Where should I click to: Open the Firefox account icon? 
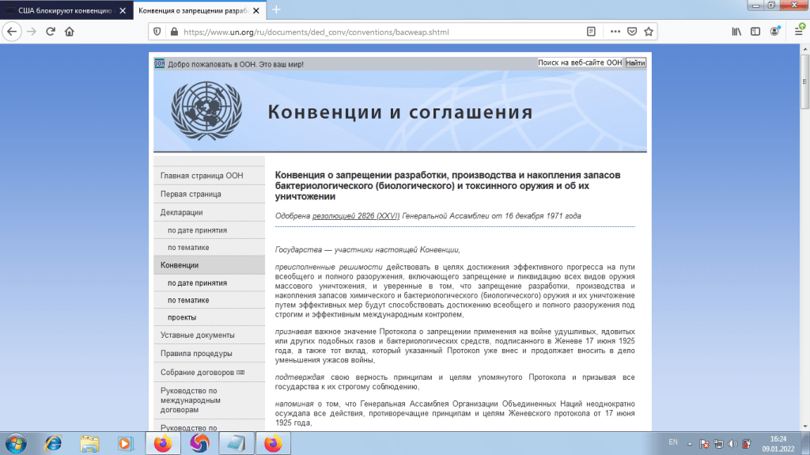click(774, 32)
